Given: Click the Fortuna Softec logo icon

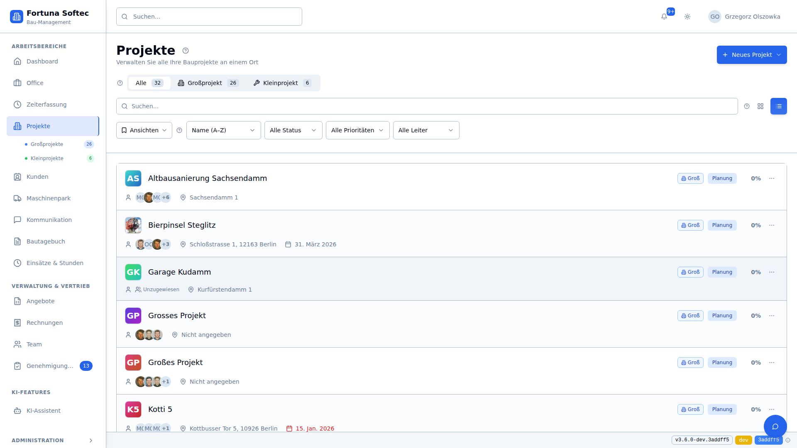Looking at the screenshot, I should pos(17,17).
